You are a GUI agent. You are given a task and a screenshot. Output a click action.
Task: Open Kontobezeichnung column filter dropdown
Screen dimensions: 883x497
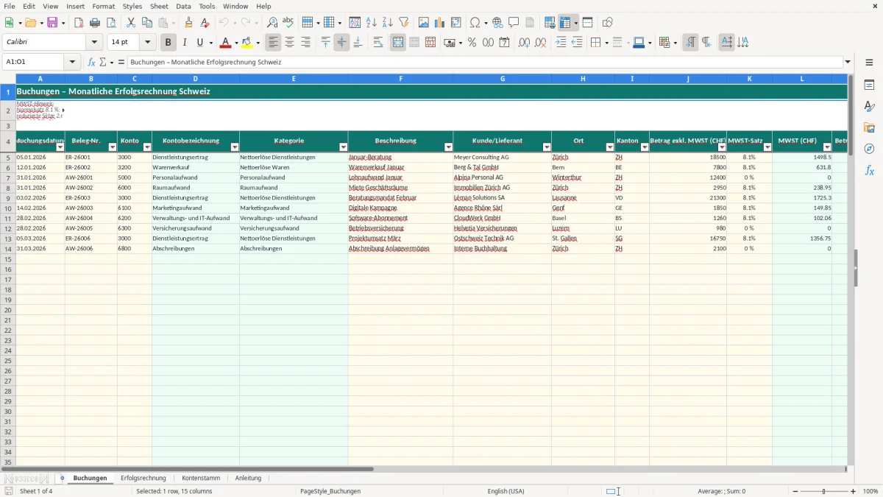point(235,147)
